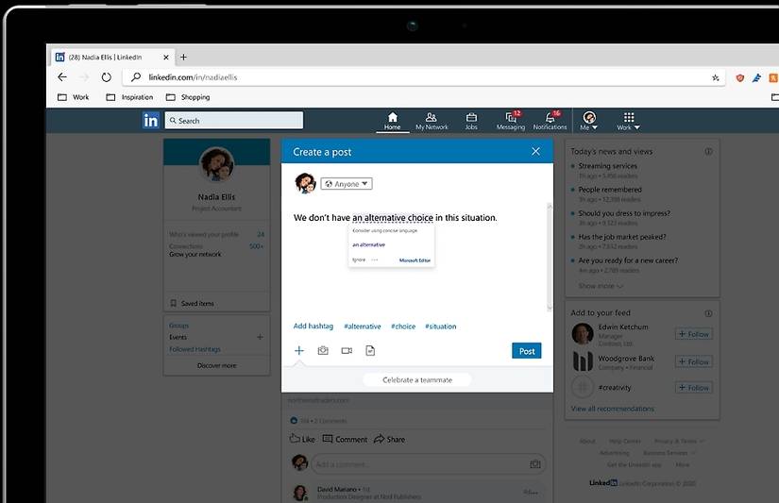Open 'Has the job market peaked?' news item
This screenshot has width=779, height=503.
click(622, 237)
